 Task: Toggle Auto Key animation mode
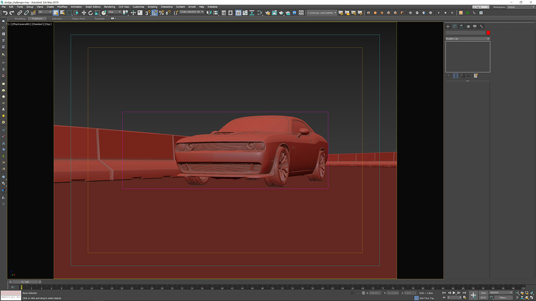click(x=483, y=293)
